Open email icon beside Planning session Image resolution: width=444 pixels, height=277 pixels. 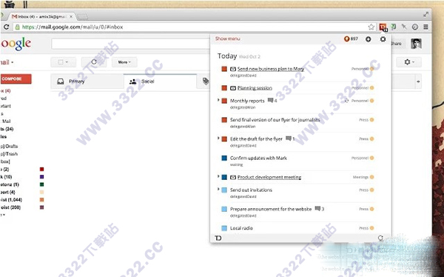point(233,88)
